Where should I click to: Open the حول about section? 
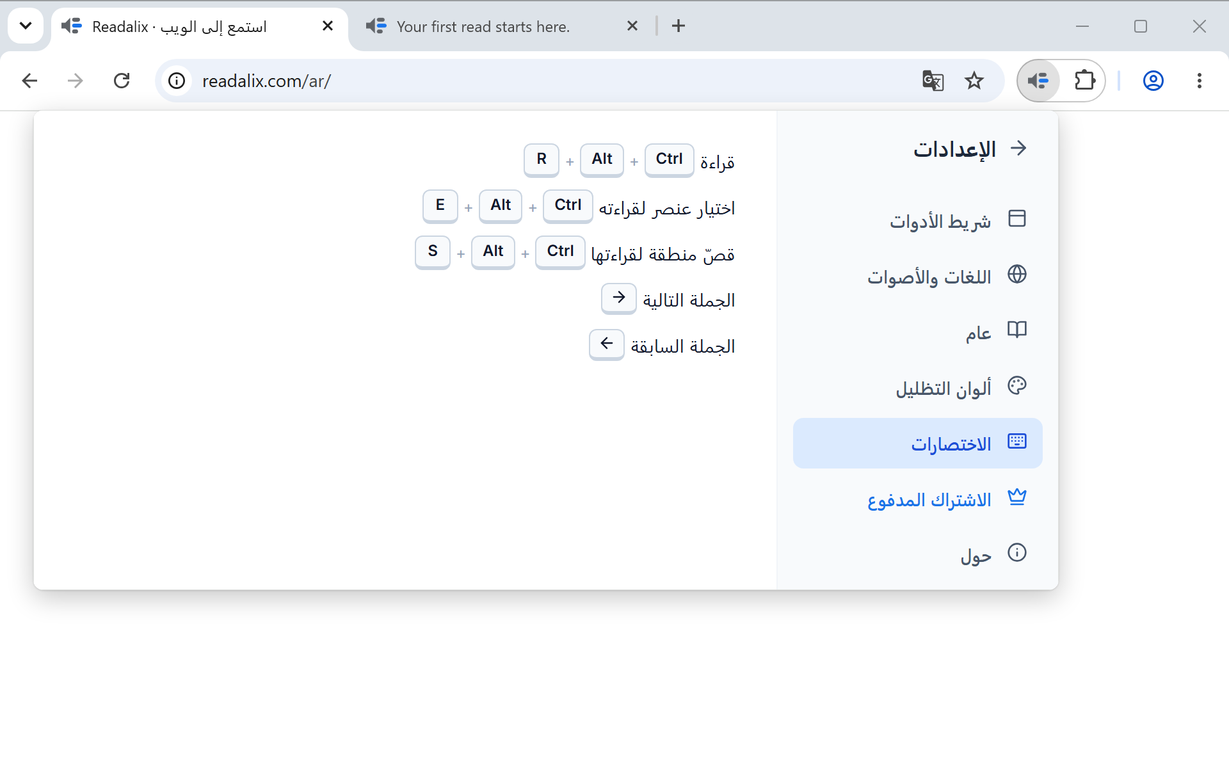pos(917,555)
